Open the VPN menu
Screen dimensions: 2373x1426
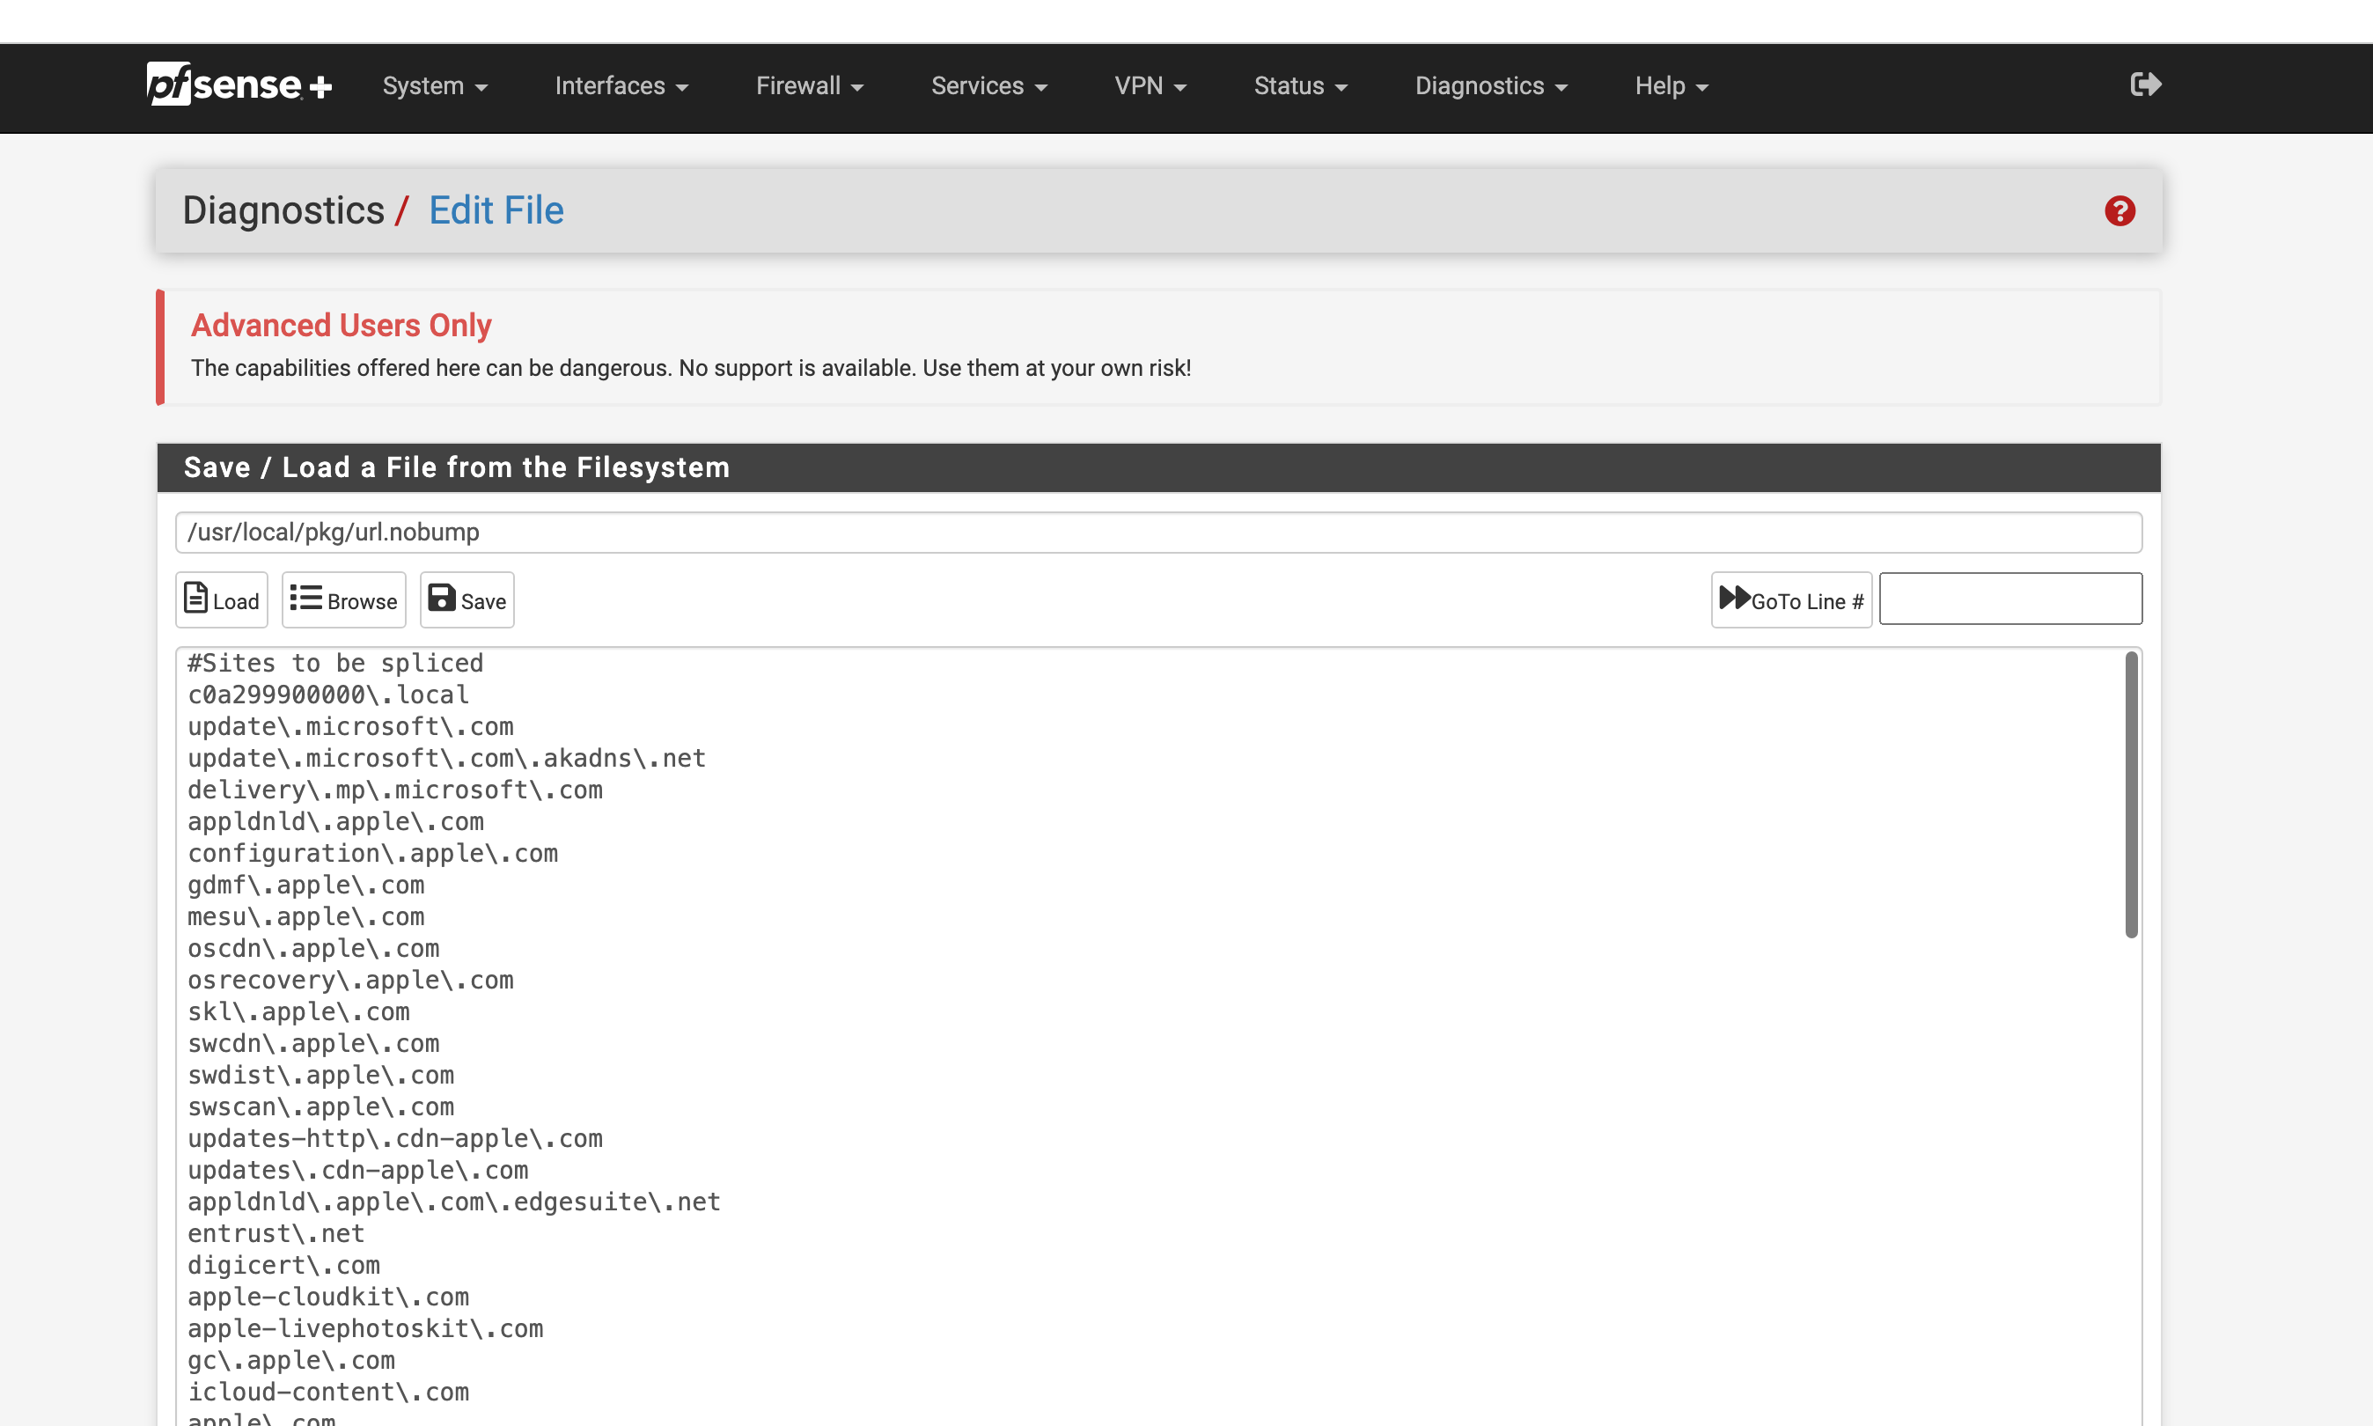tap(1149, 86)
